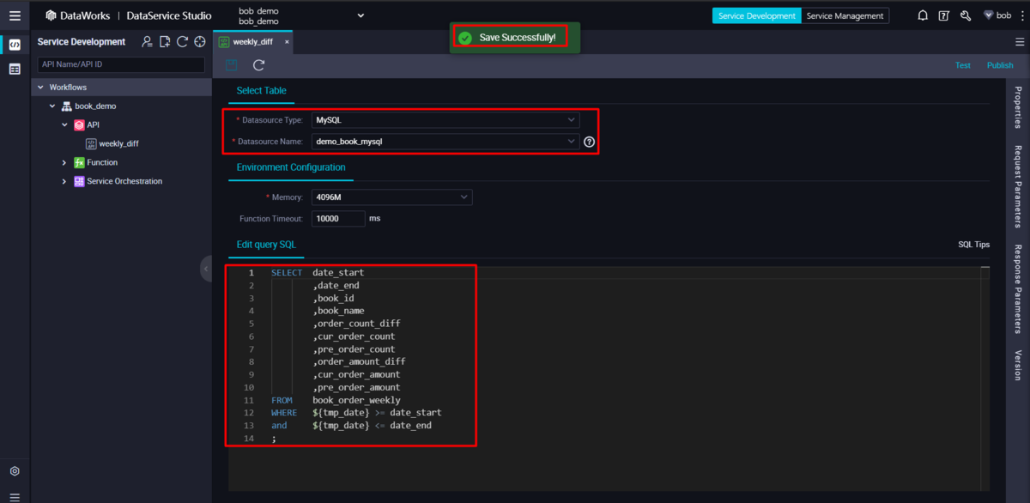Click the order_count_diff SQL line

(356, 324)
